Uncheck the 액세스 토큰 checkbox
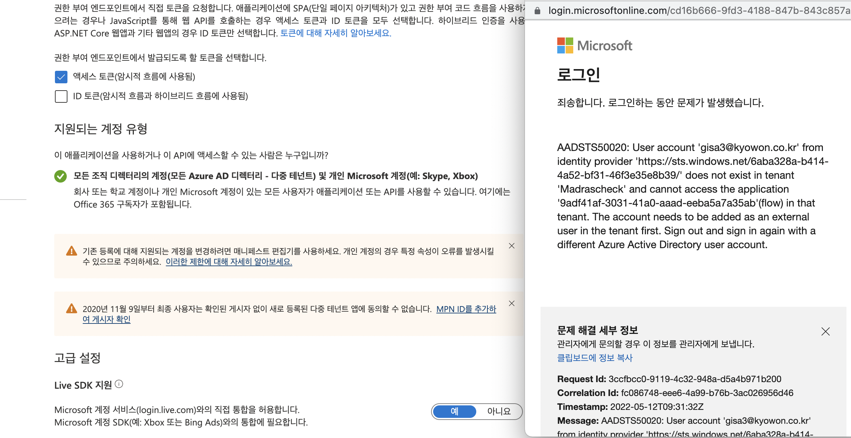 click(x=61, y=77)
